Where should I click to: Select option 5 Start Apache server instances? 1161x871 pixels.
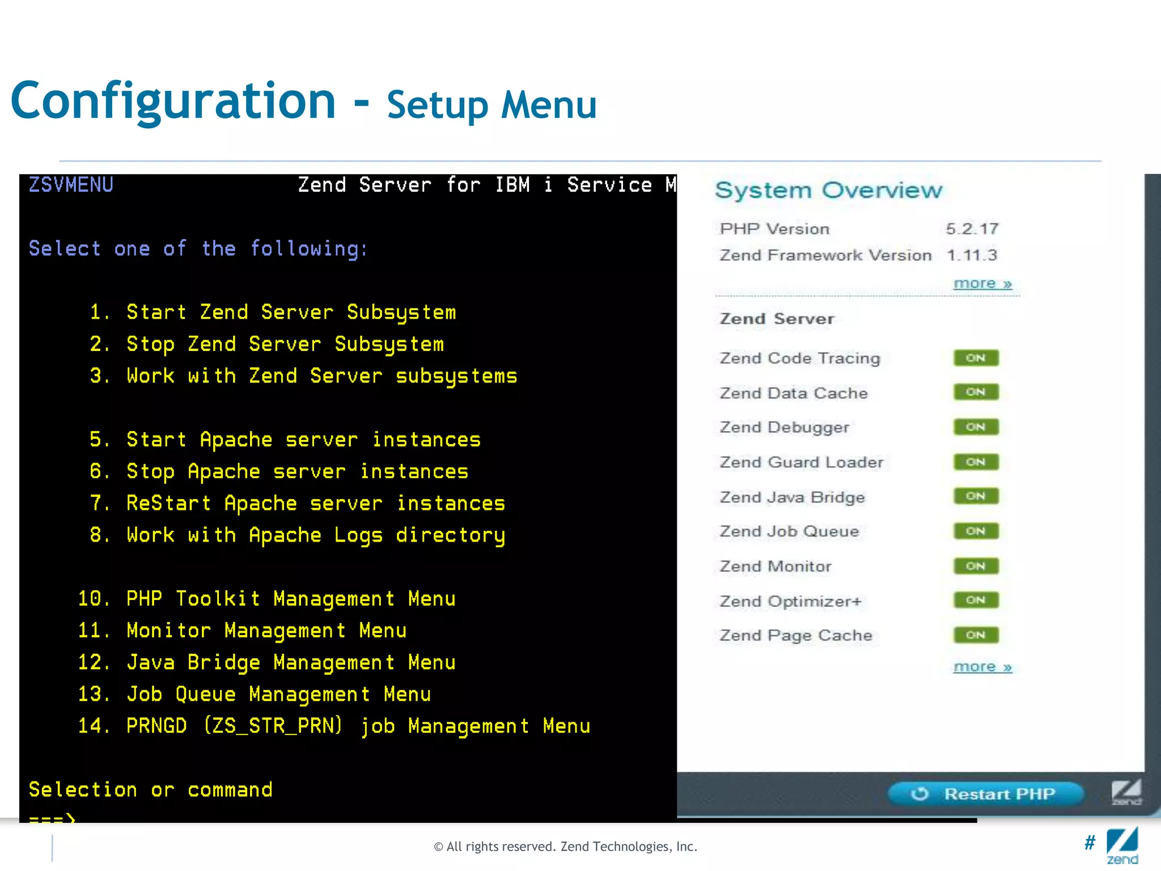tap(285, 439)
